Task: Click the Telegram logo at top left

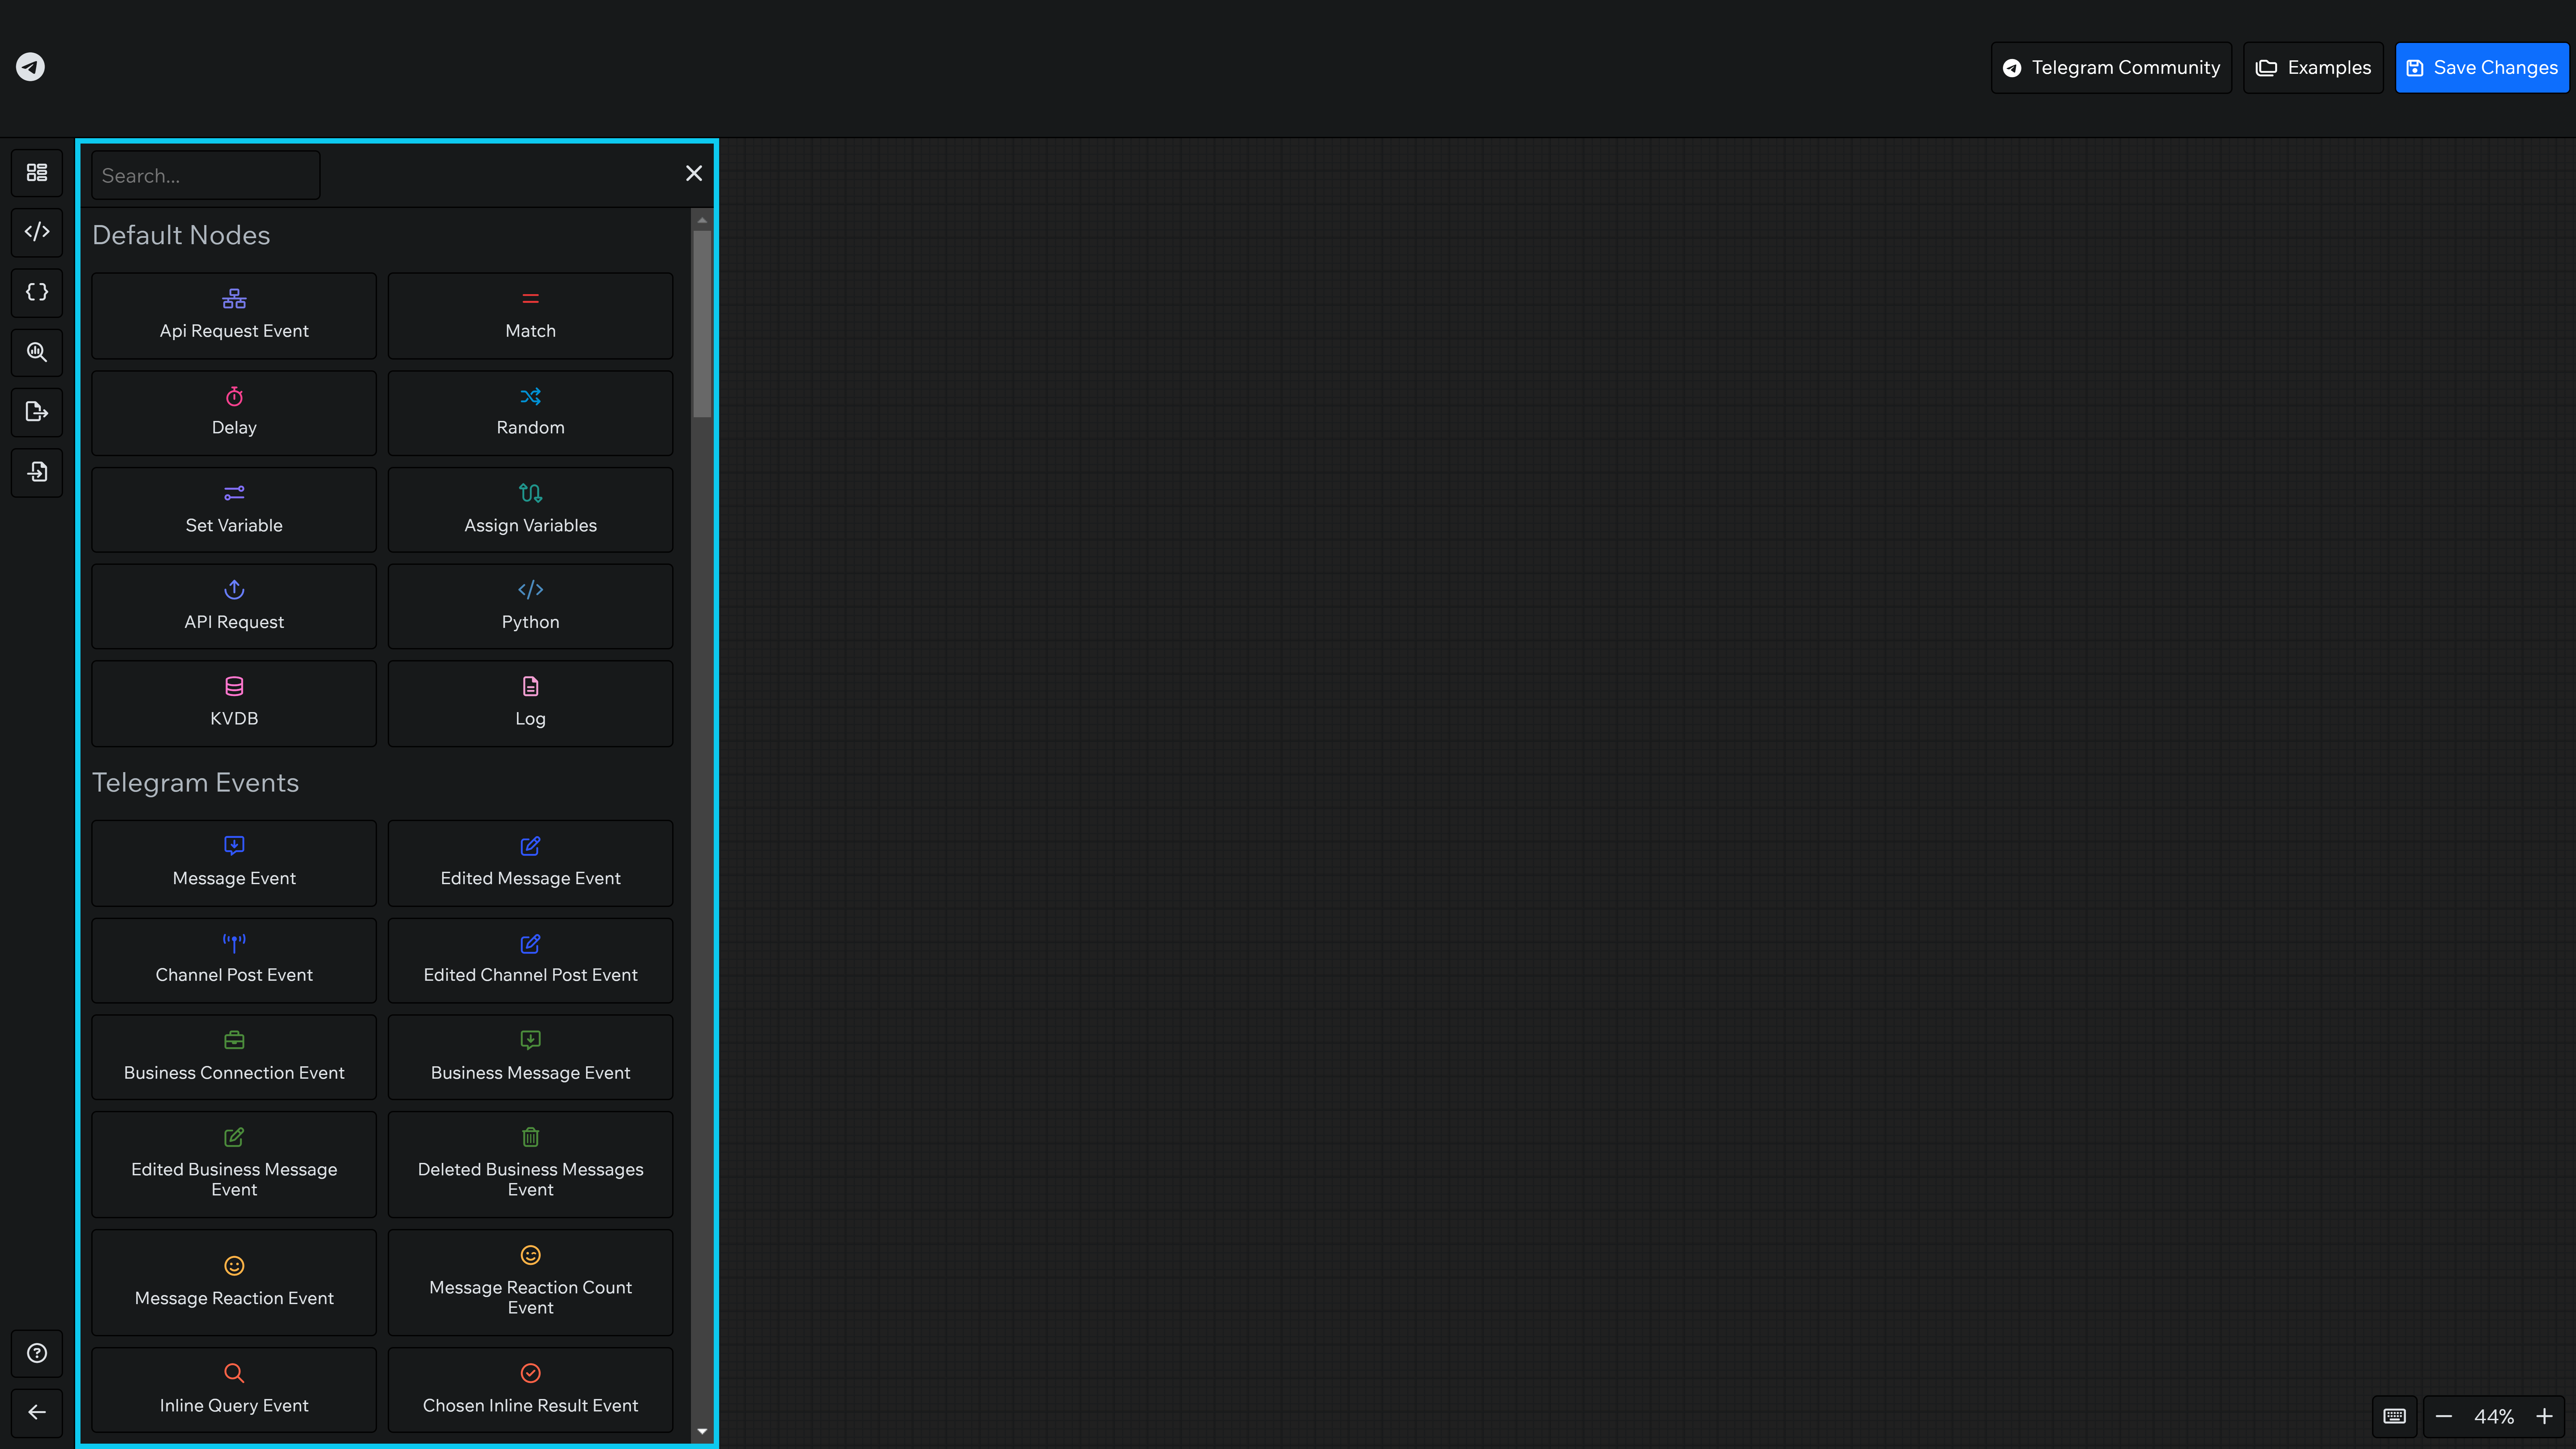Action: tap(30, 67)
